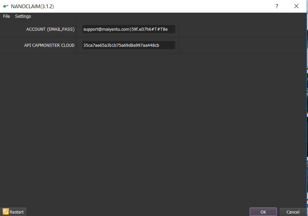Confirm with the OK button
The width and height of the screenshot is (308, 216).
point(263,212)
